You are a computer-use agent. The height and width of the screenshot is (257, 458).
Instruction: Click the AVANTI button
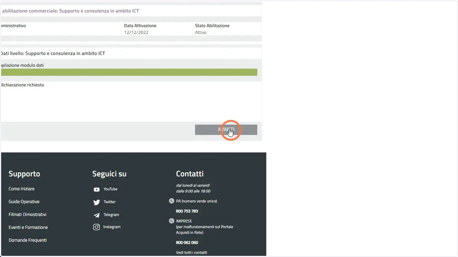click(226, 129)
